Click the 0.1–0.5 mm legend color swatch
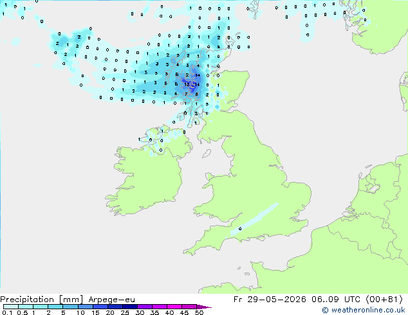The width and height of the screenshot is (408, 315). [11, 307]
